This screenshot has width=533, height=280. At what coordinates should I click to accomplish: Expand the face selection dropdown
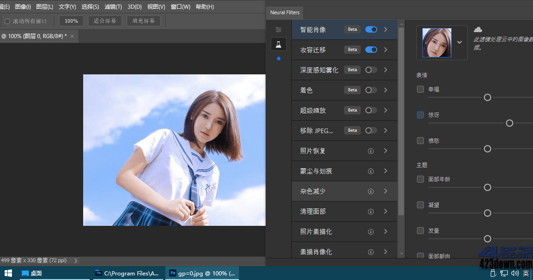point(459,42)
